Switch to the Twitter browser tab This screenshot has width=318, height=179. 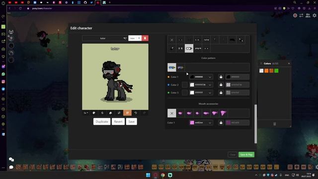91,2
